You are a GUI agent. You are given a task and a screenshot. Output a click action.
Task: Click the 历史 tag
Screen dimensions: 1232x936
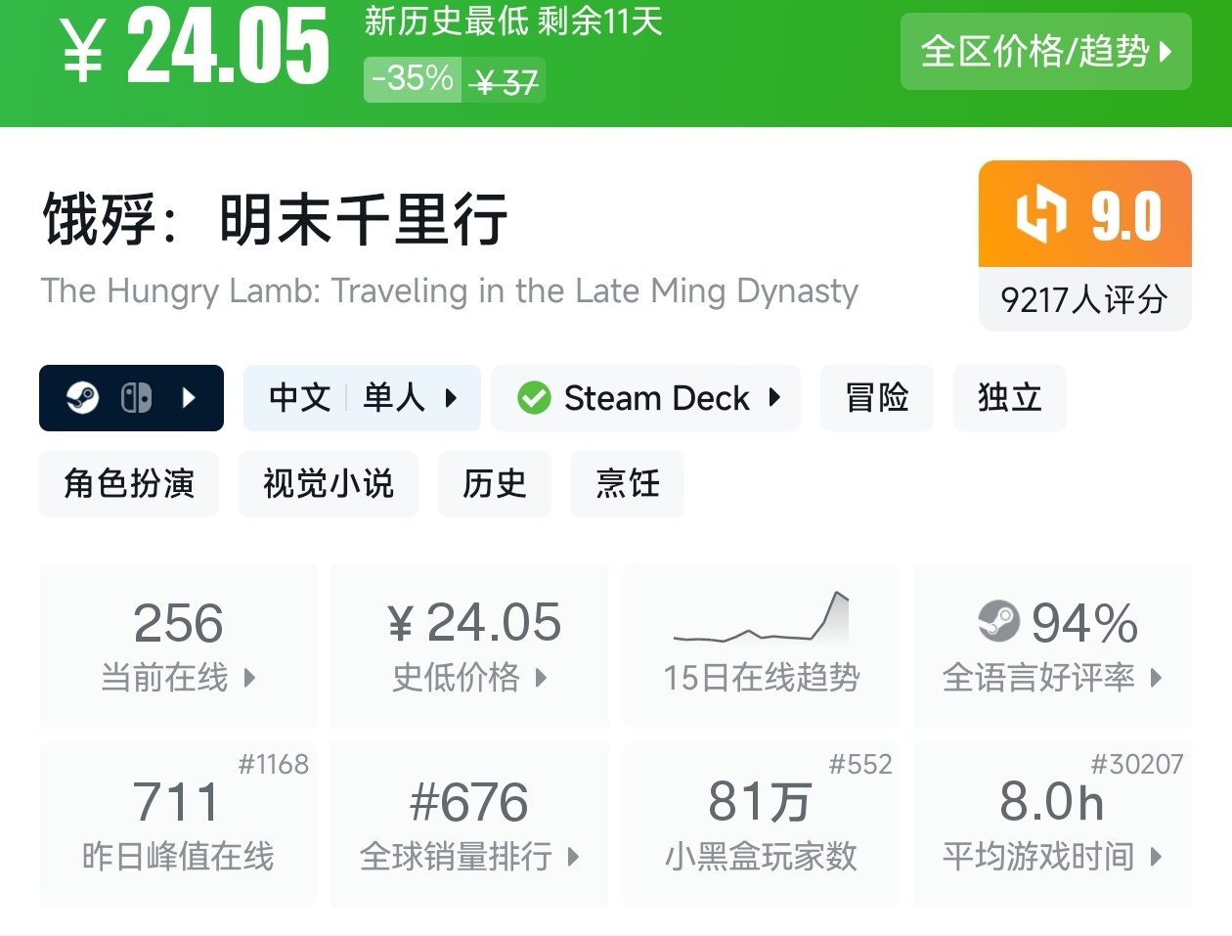(494, 483)
